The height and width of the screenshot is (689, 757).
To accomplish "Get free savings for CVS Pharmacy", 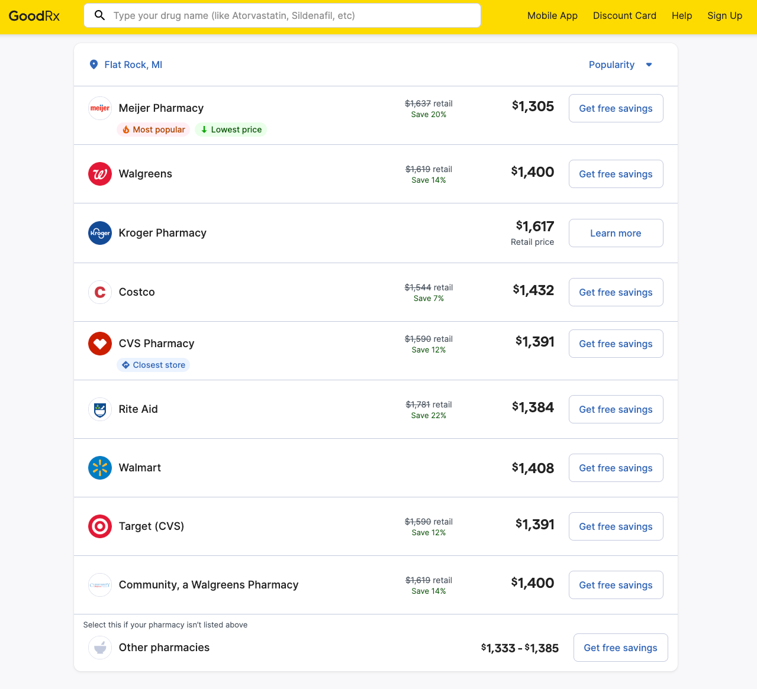I will click(616, 344).
